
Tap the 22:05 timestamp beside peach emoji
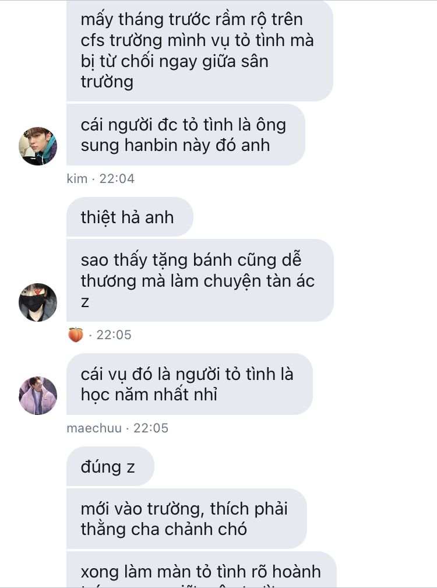(x=114, y=335)
